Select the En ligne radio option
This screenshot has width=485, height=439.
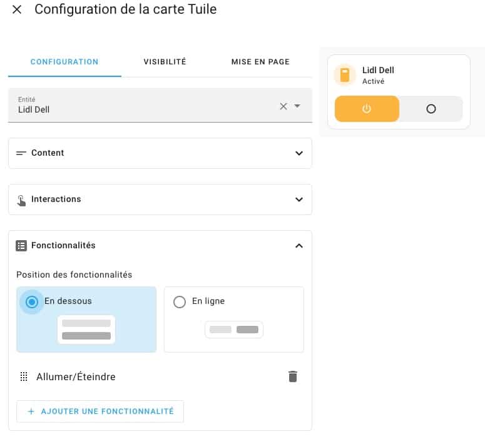(x=180, y=302)
